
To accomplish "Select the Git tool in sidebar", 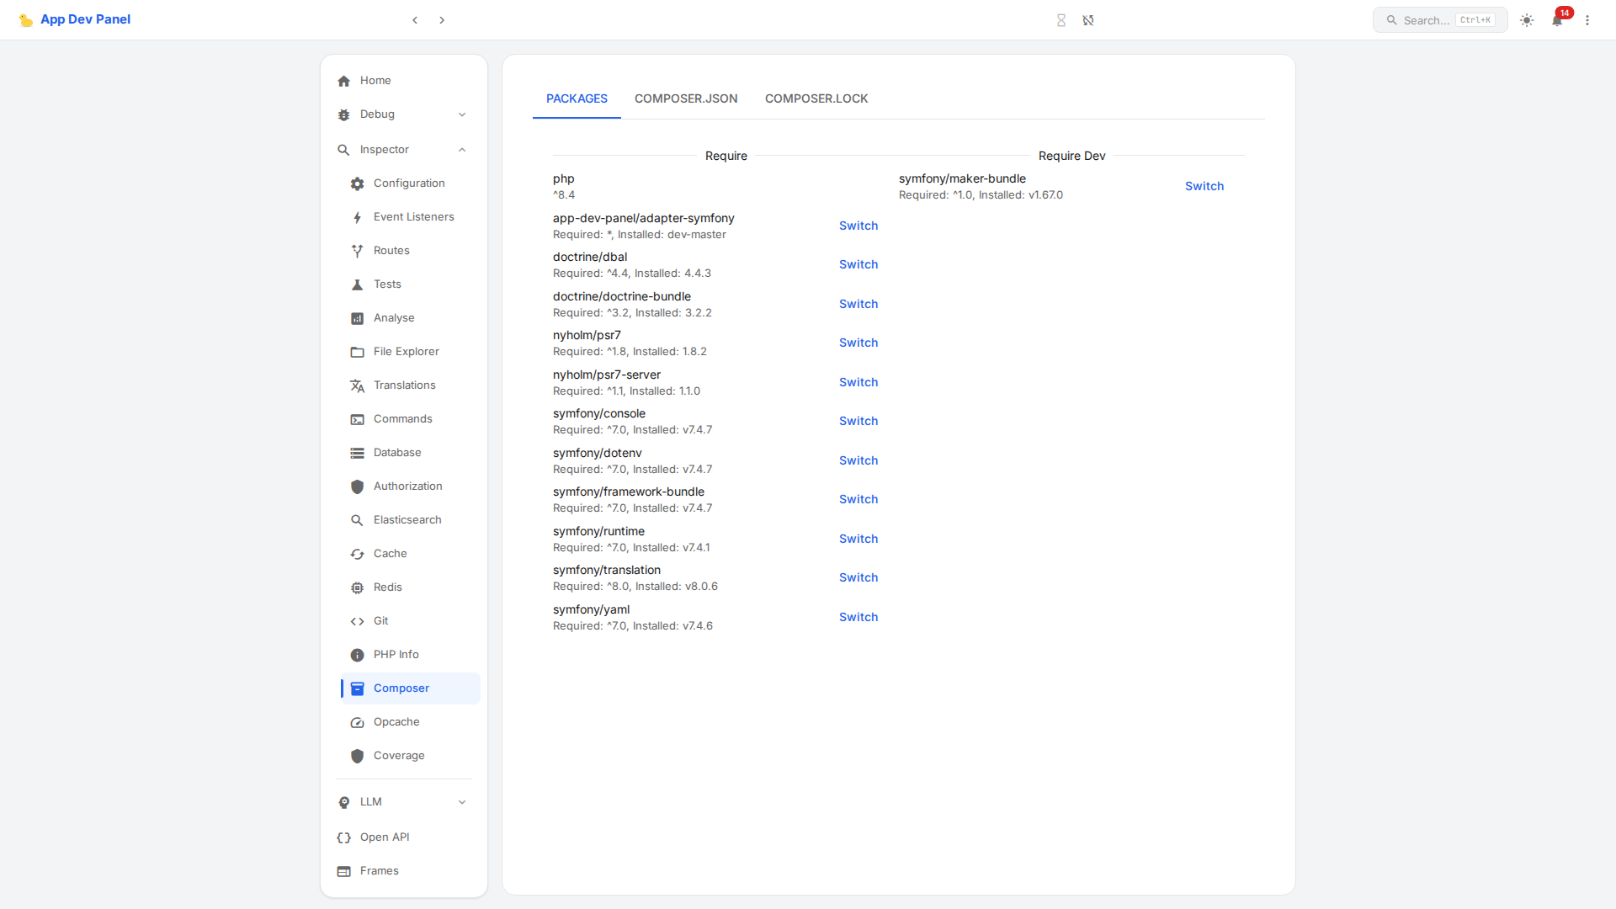I will pos(380,620).
